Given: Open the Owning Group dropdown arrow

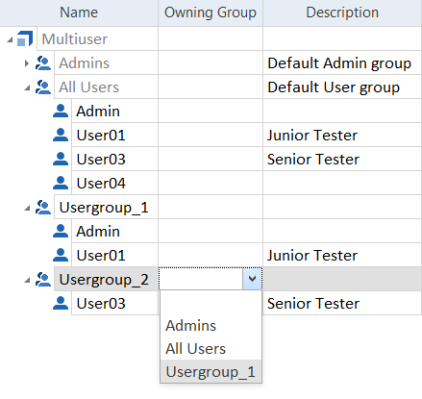Looking at the screenshot, I should coord(252,279).
